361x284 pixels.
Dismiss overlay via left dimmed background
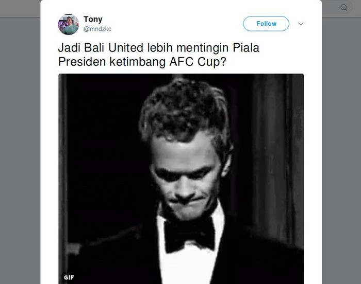point(20,149)
